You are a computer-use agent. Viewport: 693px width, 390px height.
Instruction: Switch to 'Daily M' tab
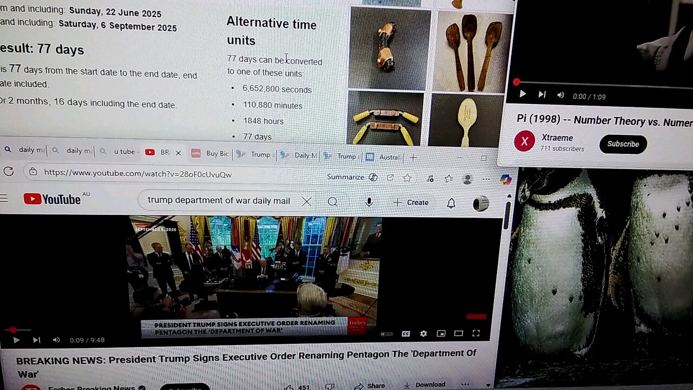(x=299, y=155)
